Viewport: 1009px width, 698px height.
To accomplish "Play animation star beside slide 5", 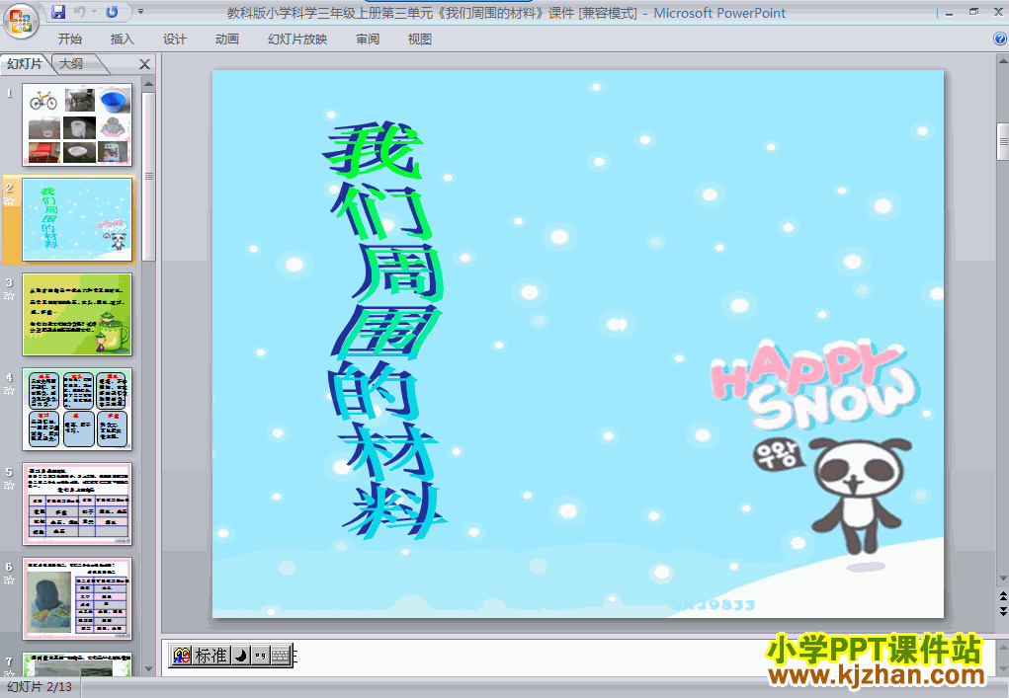I will point(9,486).
